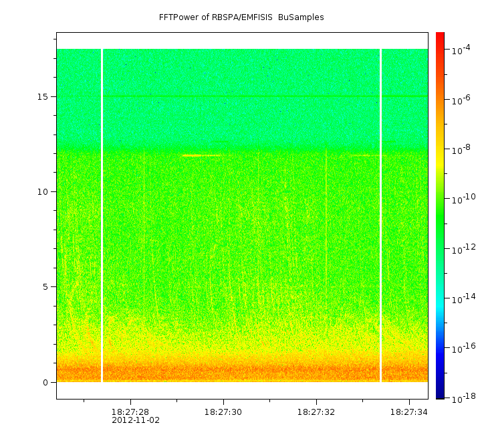Click the date label 2012-11-02
484x439 pixels.
136,420
